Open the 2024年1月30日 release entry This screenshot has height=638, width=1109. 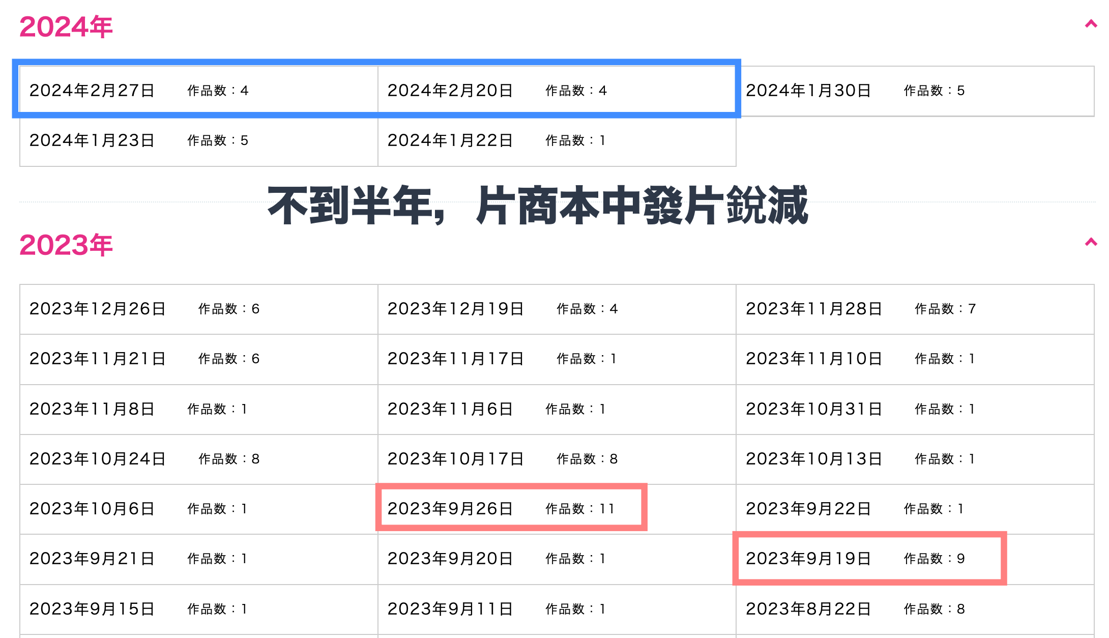tap(808, 91)
